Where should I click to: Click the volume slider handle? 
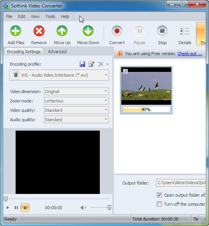tap(109, 208)
